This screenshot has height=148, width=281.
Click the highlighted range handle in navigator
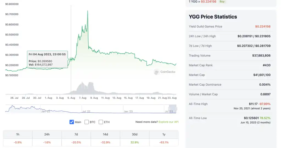click(173, 108)
